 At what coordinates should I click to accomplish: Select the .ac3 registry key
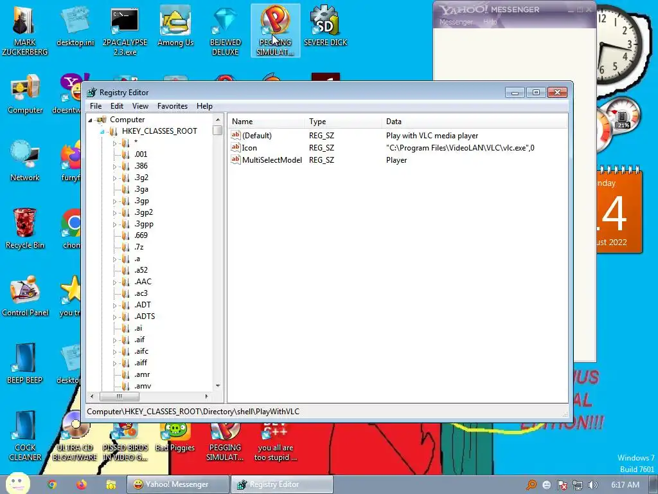click(141, 293)
